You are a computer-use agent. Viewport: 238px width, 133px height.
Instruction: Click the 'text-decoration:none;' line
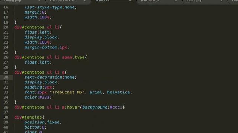[51, 77]
